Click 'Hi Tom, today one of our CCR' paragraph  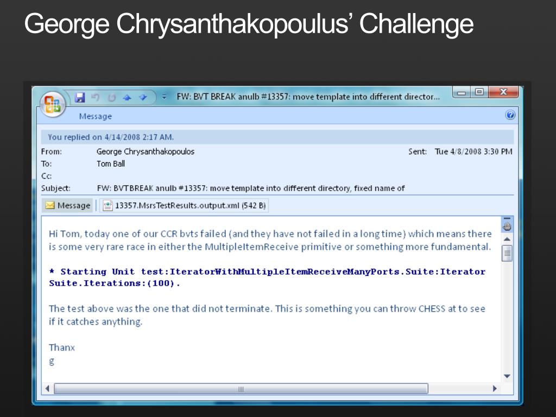pos(270,241)
